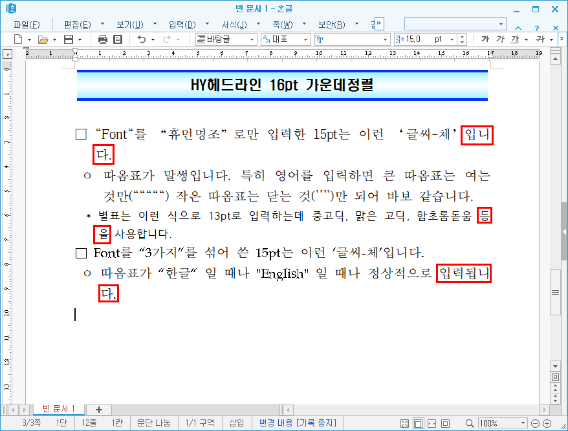Open the font name combo box
The height and width of the screenshot is (431, 568).
352,39
